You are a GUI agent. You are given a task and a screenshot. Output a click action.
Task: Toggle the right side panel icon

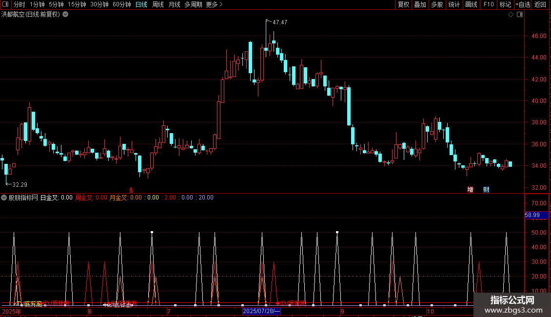[x=520, y=15]
